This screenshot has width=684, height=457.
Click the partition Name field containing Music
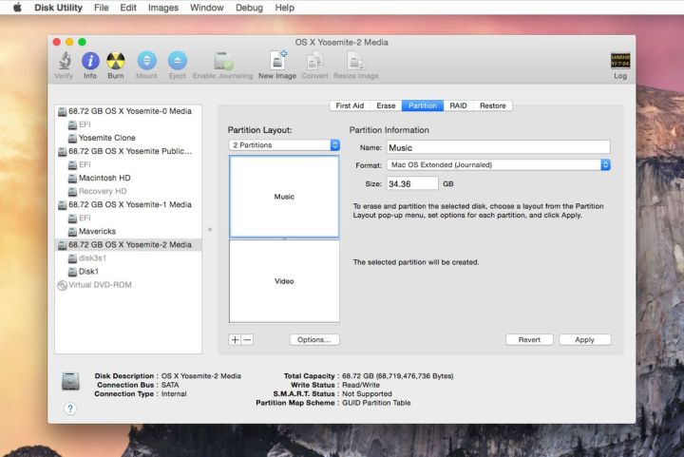tap(498, 147)
